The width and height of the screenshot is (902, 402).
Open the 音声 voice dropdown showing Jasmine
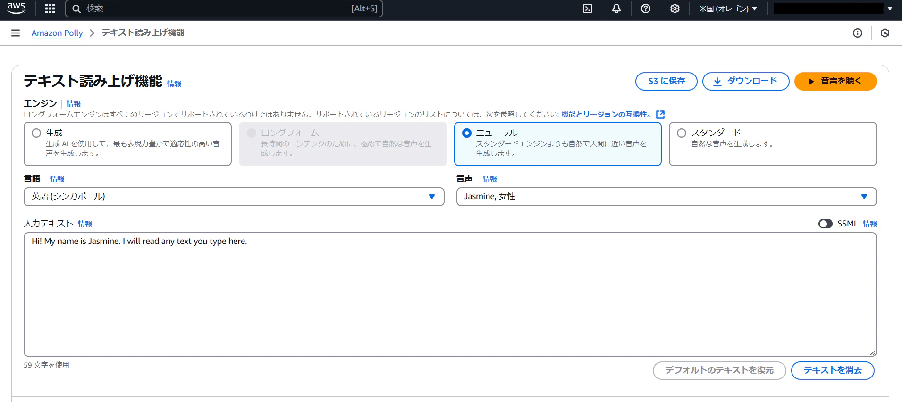coord(666,197)
